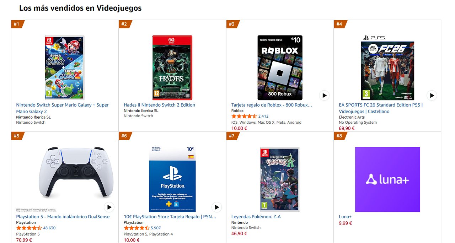The width and height of the screenshot is (455, 243).
Task: View 2.412 ratings for Roblox card
Action: pyautogui.click(x=263, y=116)
